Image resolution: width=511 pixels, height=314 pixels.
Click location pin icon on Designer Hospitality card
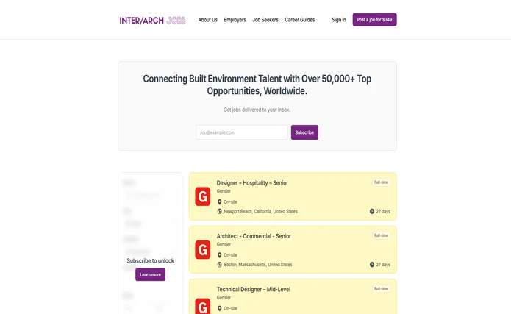pyautogui.click(x=219, y=201)
